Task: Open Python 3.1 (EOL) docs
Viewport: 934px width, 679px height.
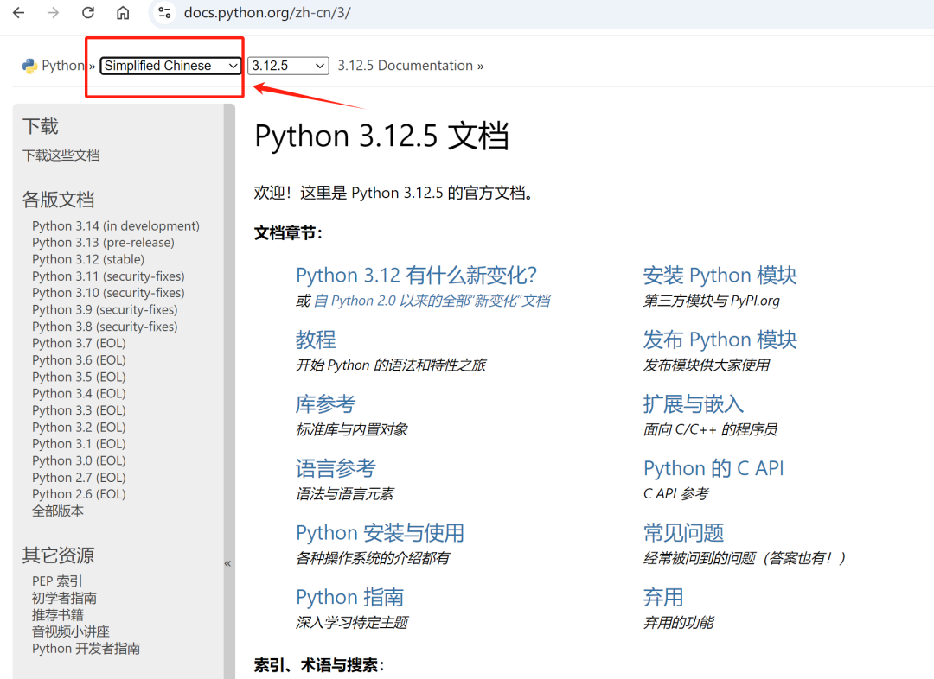Action: coord(80,444)
